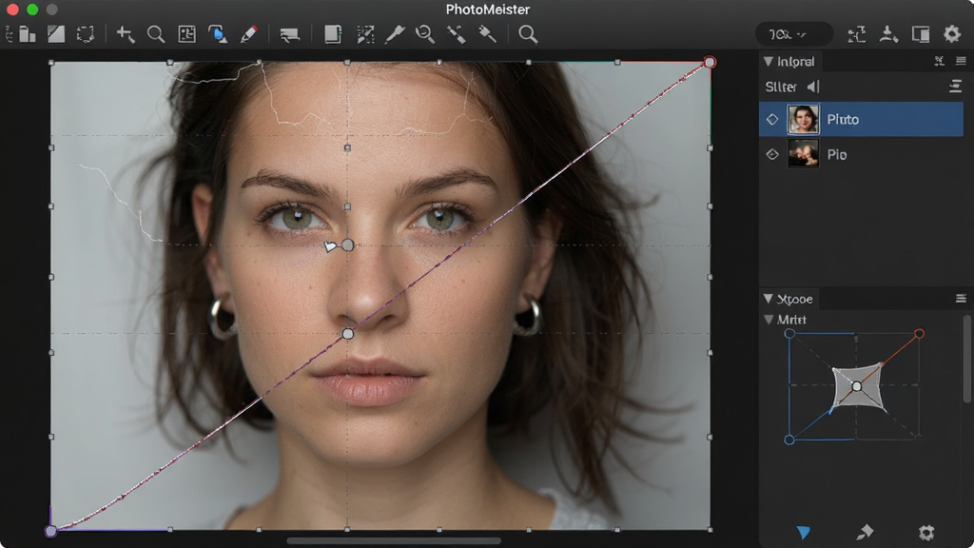Select the red-tipped pencil tool

click(248, 34)
